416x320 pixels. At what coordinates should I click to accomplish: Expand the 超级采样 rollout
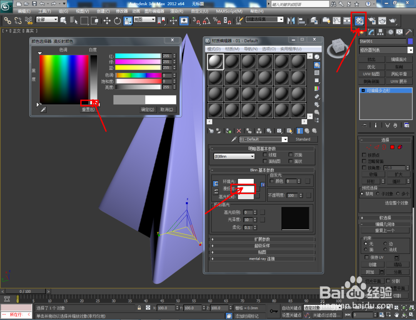pos(262,246)
